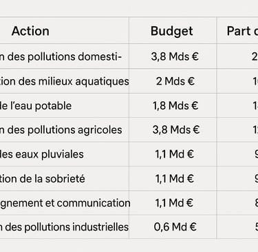This screenshot has width=258, height=252.
Task: Select the sobriété action cell
Action: (x=64, y=178)
